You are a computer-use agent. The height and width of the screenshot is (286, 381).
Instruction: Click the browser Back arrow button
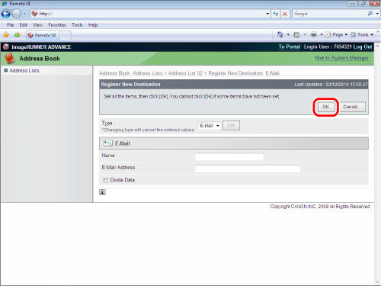click(6, 14)
